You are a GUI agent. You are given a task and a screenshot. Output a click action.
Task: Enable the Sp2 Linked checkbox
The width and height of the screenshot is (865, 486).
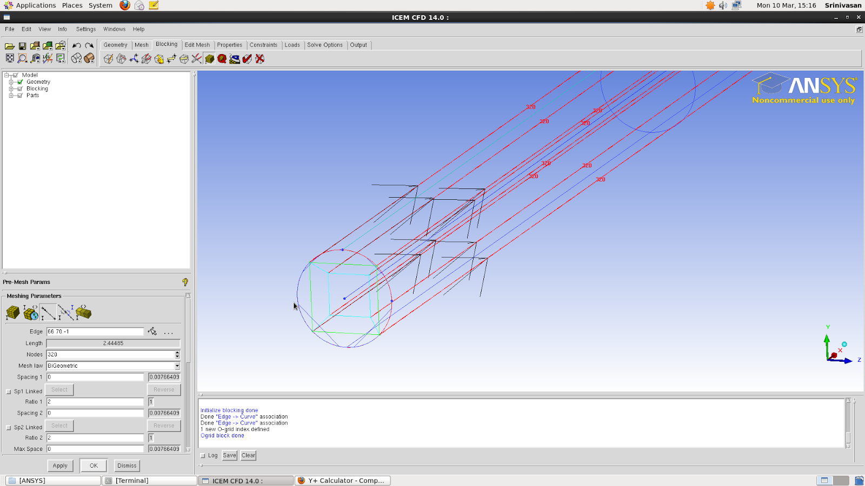pos(8,427)
